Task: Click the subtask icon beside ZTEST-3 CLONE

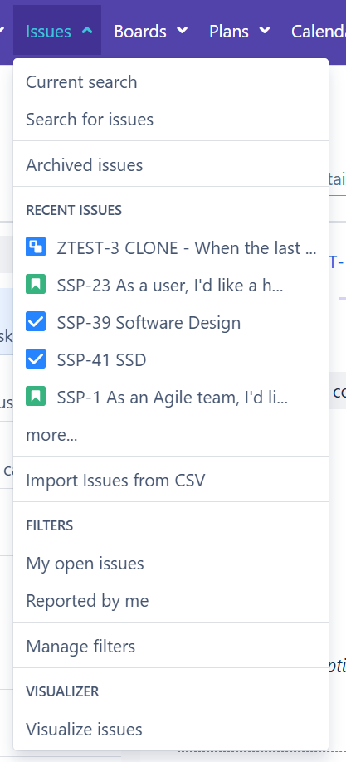Action: (x=36, y=247)
